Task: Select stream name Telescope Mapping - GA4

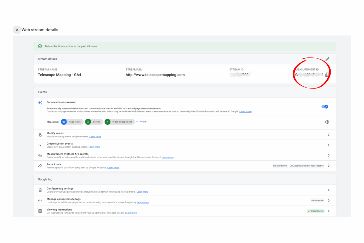Action: tap(59, 75)
